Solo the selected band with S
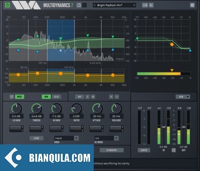Screen dimensions: 200x171 pos(88,97)
